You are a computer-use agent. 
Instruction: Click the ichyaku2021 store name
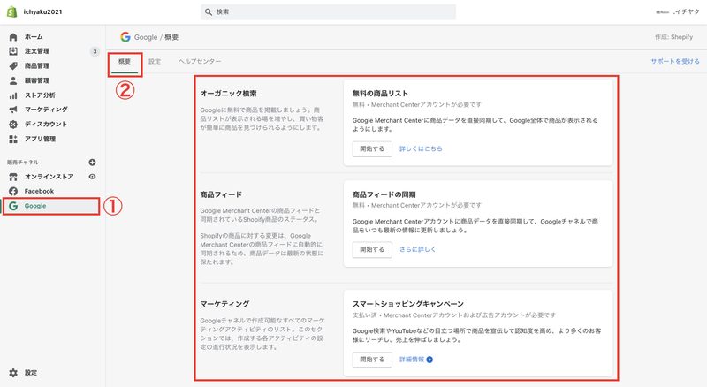[x=42, y=12]
